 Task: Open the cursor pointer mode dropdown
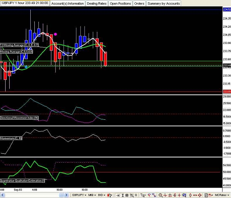click(x=143, y=195)
